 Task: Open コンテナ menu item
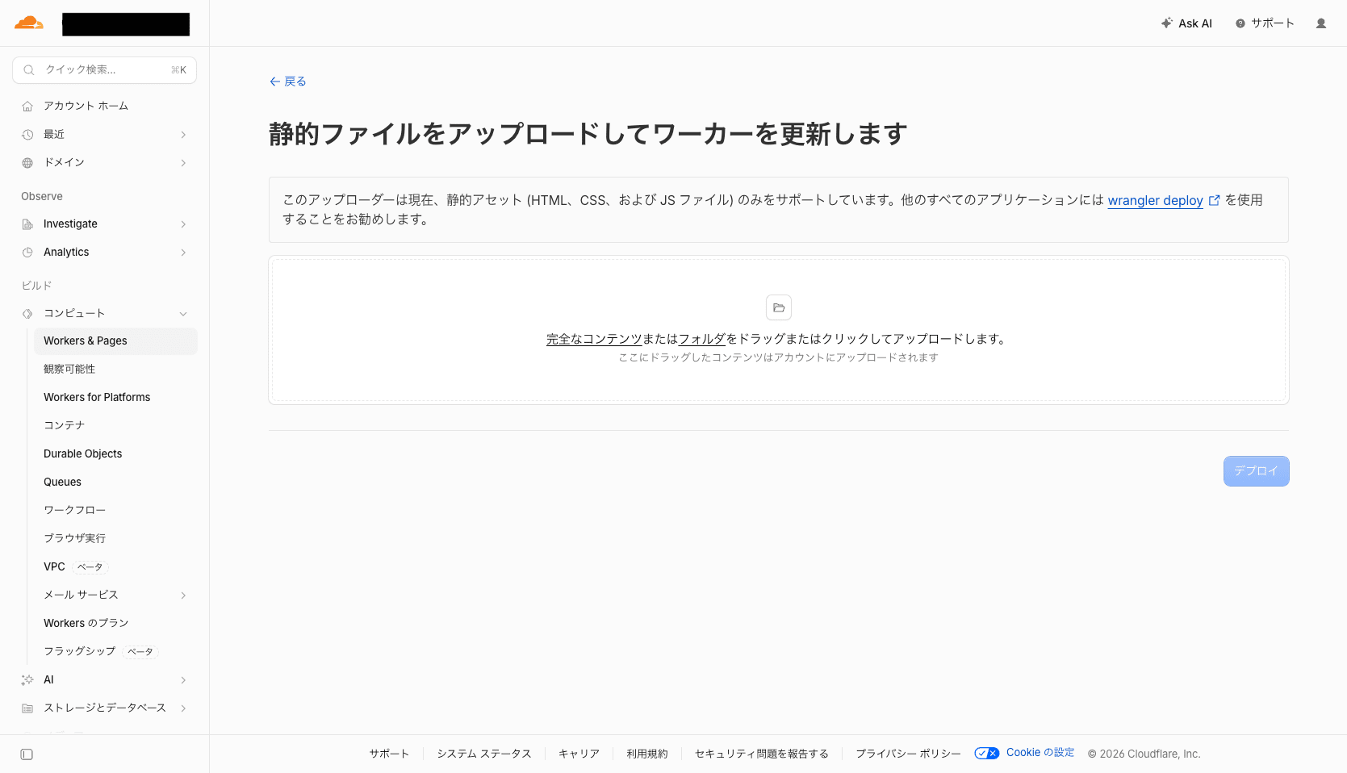[115, 426]
